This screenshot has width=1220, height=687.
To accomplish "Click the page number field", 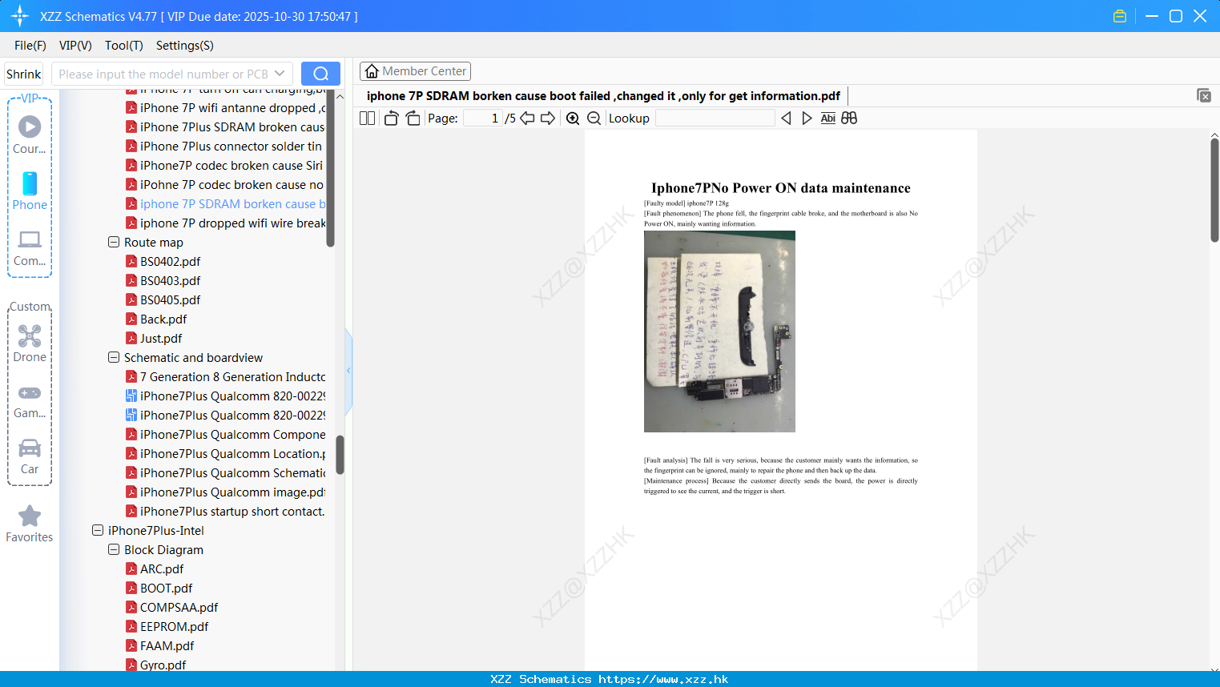I will point(483,118).
